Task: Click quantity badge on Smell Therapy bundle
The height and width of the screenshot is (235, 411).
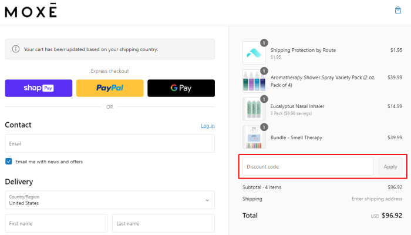Action: (x=264, y=127)
